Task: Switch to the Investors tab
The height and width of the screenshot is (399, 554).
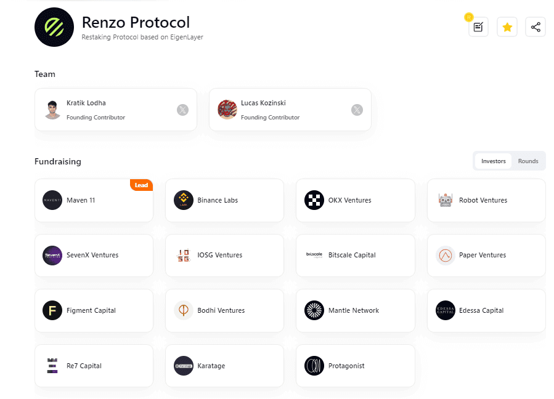Action: (x=493, y=161)
